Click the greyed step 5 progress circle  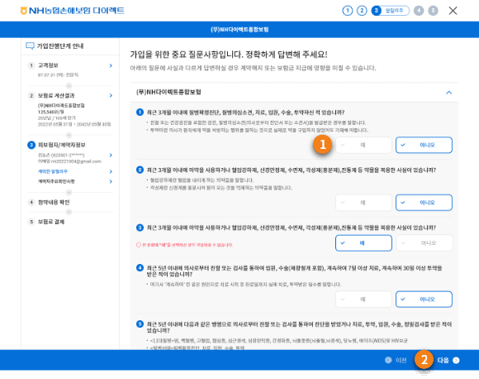(433, 11)
